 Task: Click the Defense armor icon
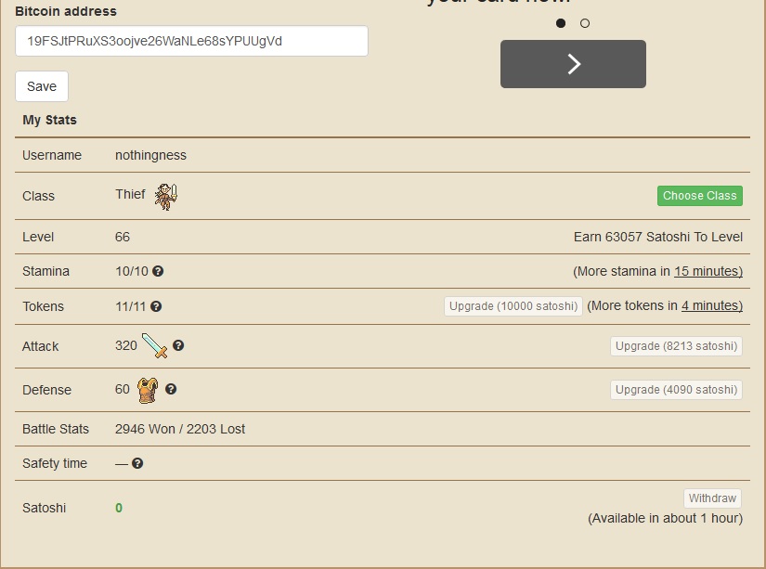pyautogui.click(x=148, y=390)
